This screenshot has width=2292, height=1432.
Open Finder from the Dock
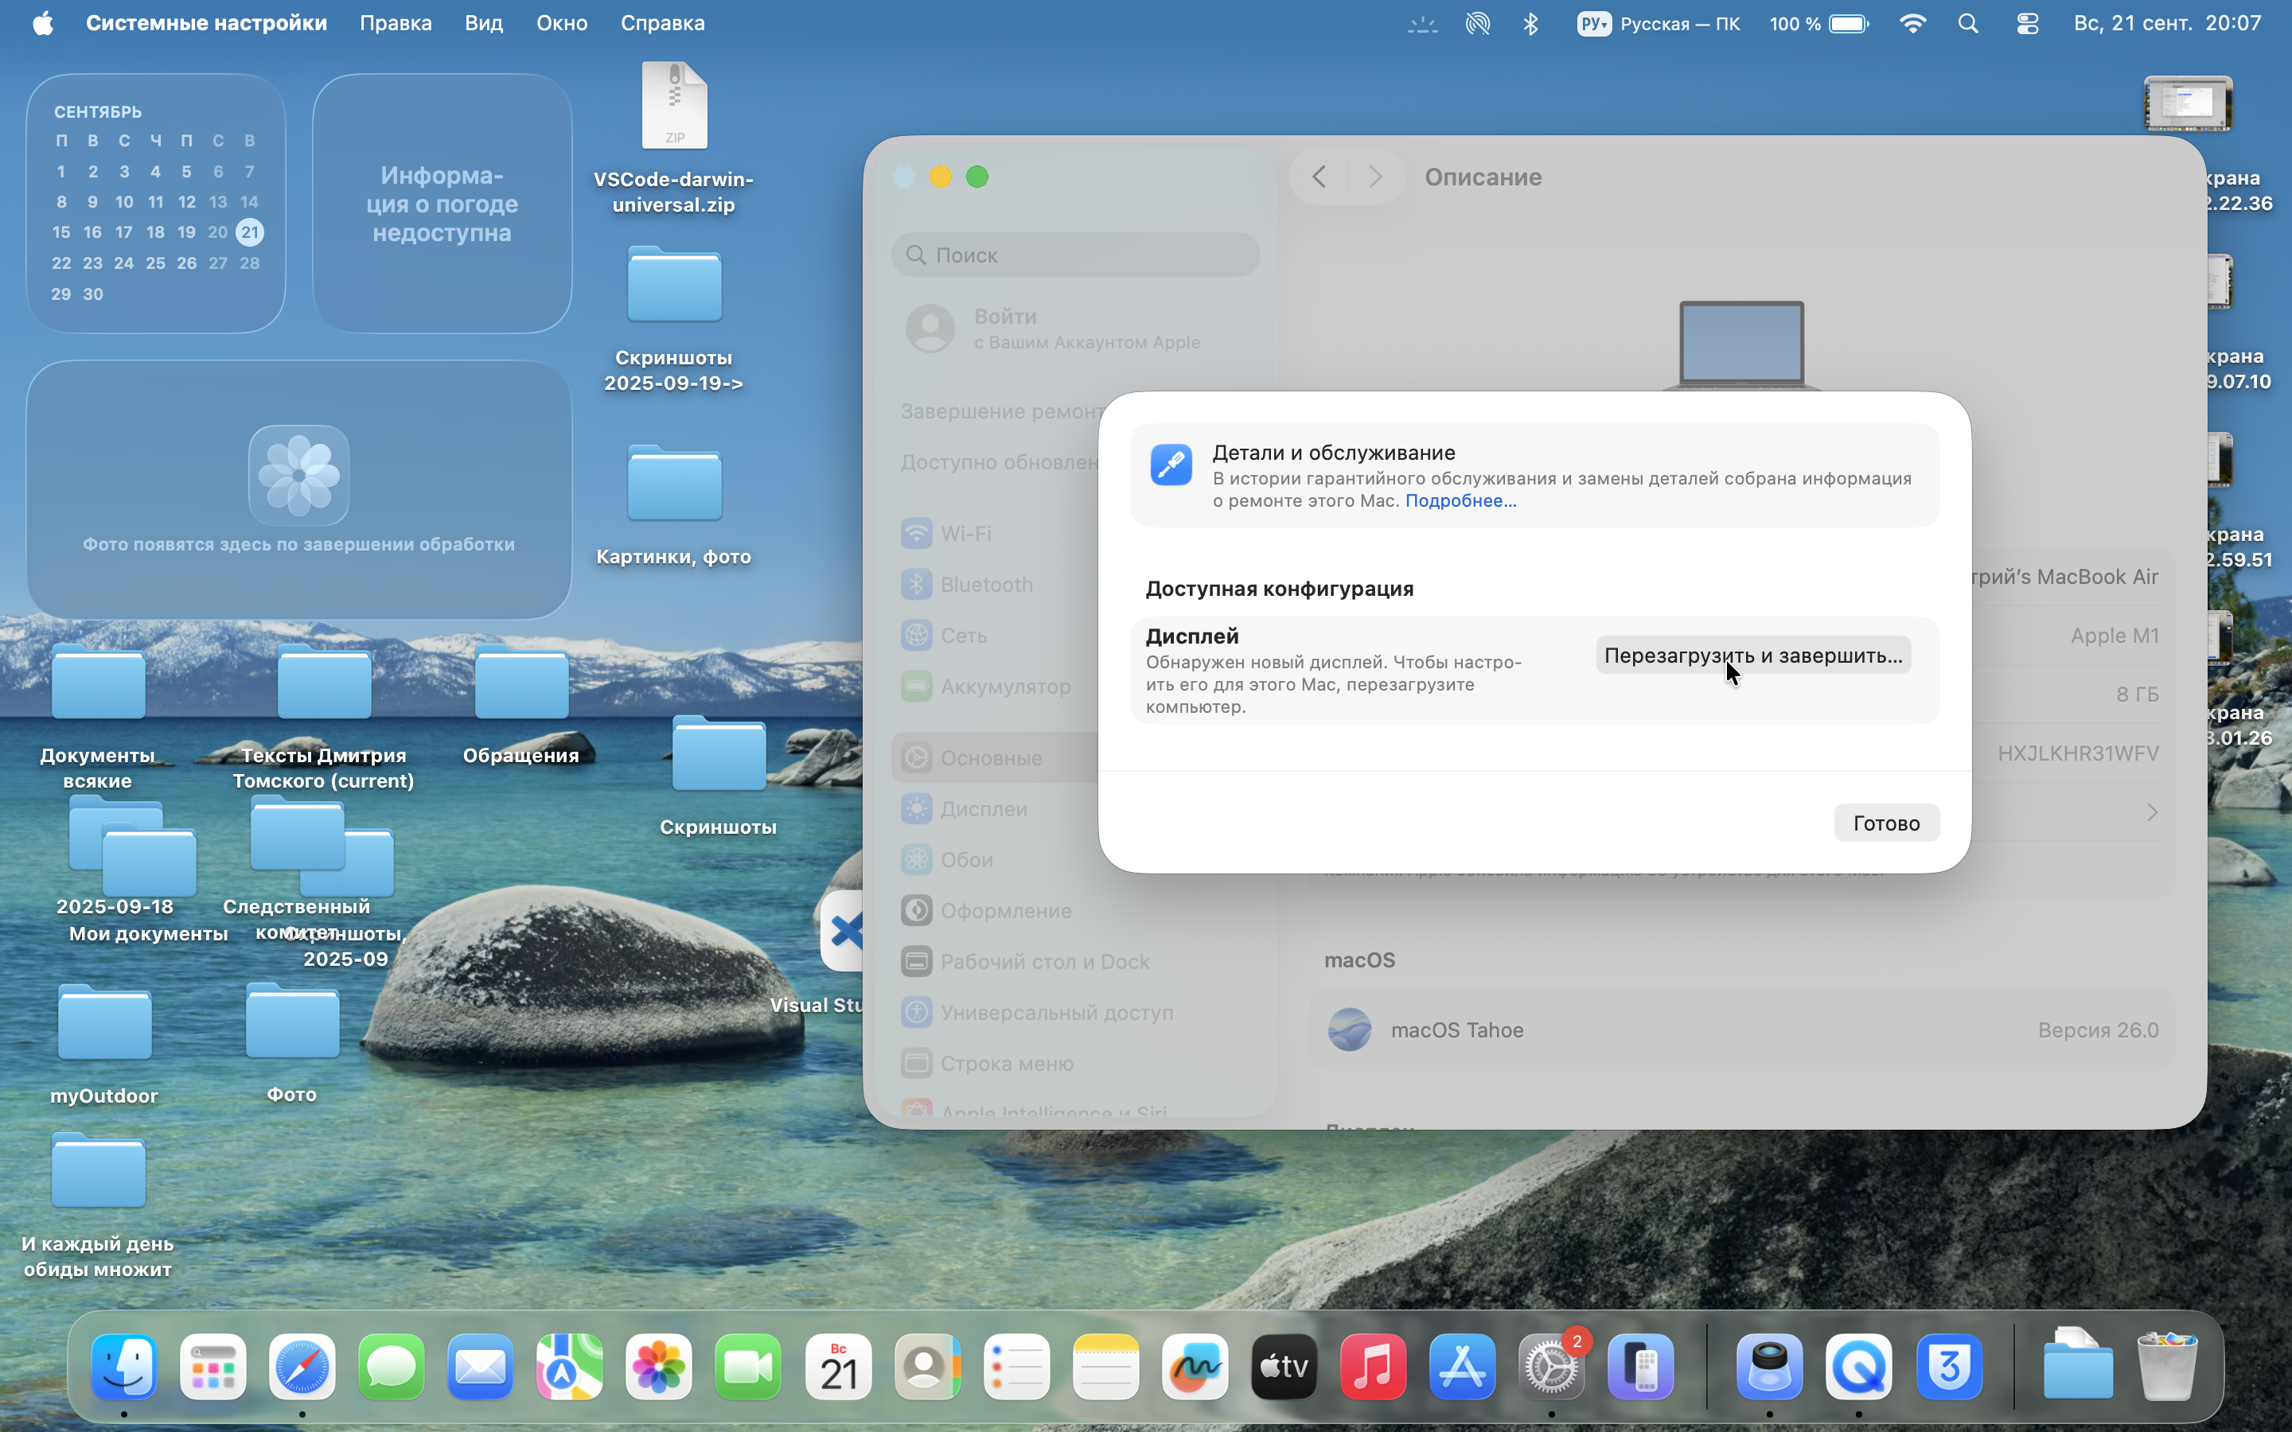click(x=124, y=1367)
